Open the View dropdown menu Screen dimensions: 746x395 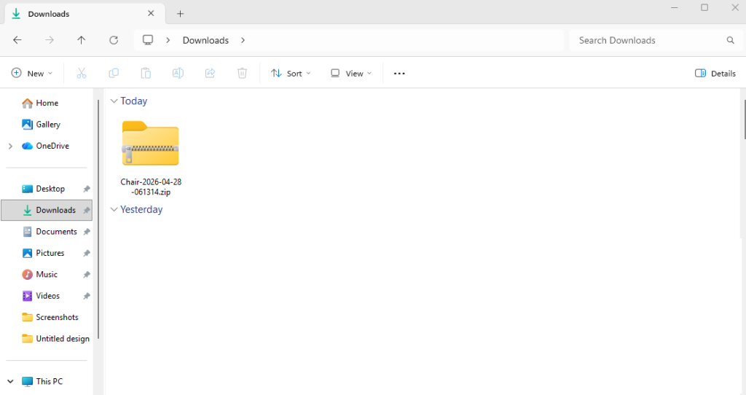(351, 74)
